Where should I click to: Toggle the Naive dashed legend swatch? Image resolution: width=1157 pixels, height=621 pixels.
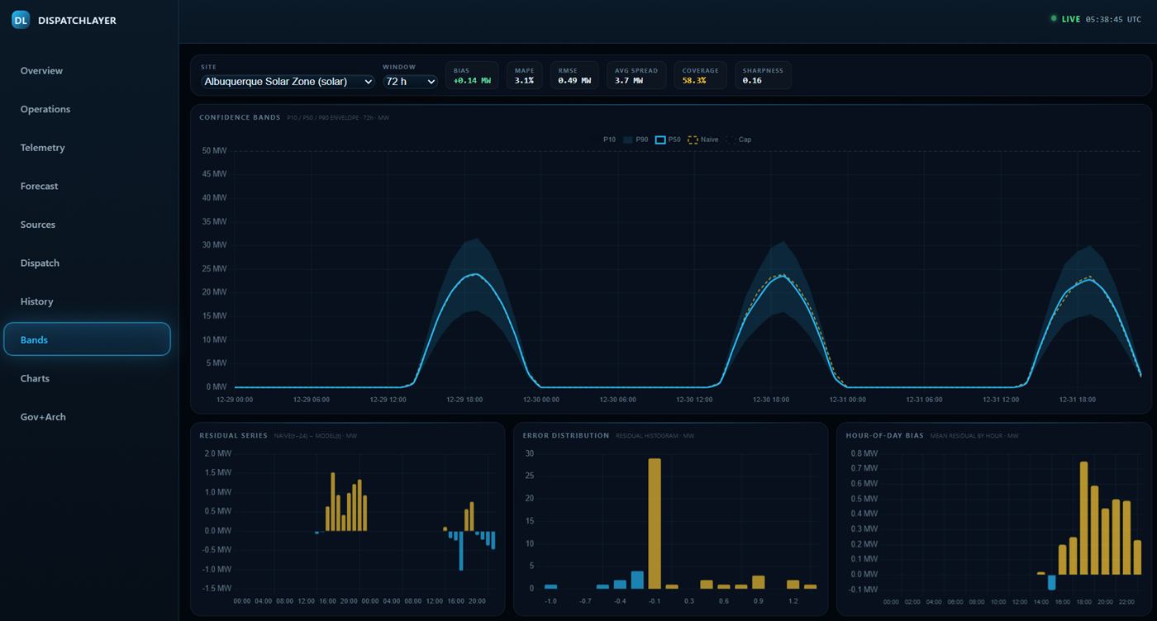point(693,140)
